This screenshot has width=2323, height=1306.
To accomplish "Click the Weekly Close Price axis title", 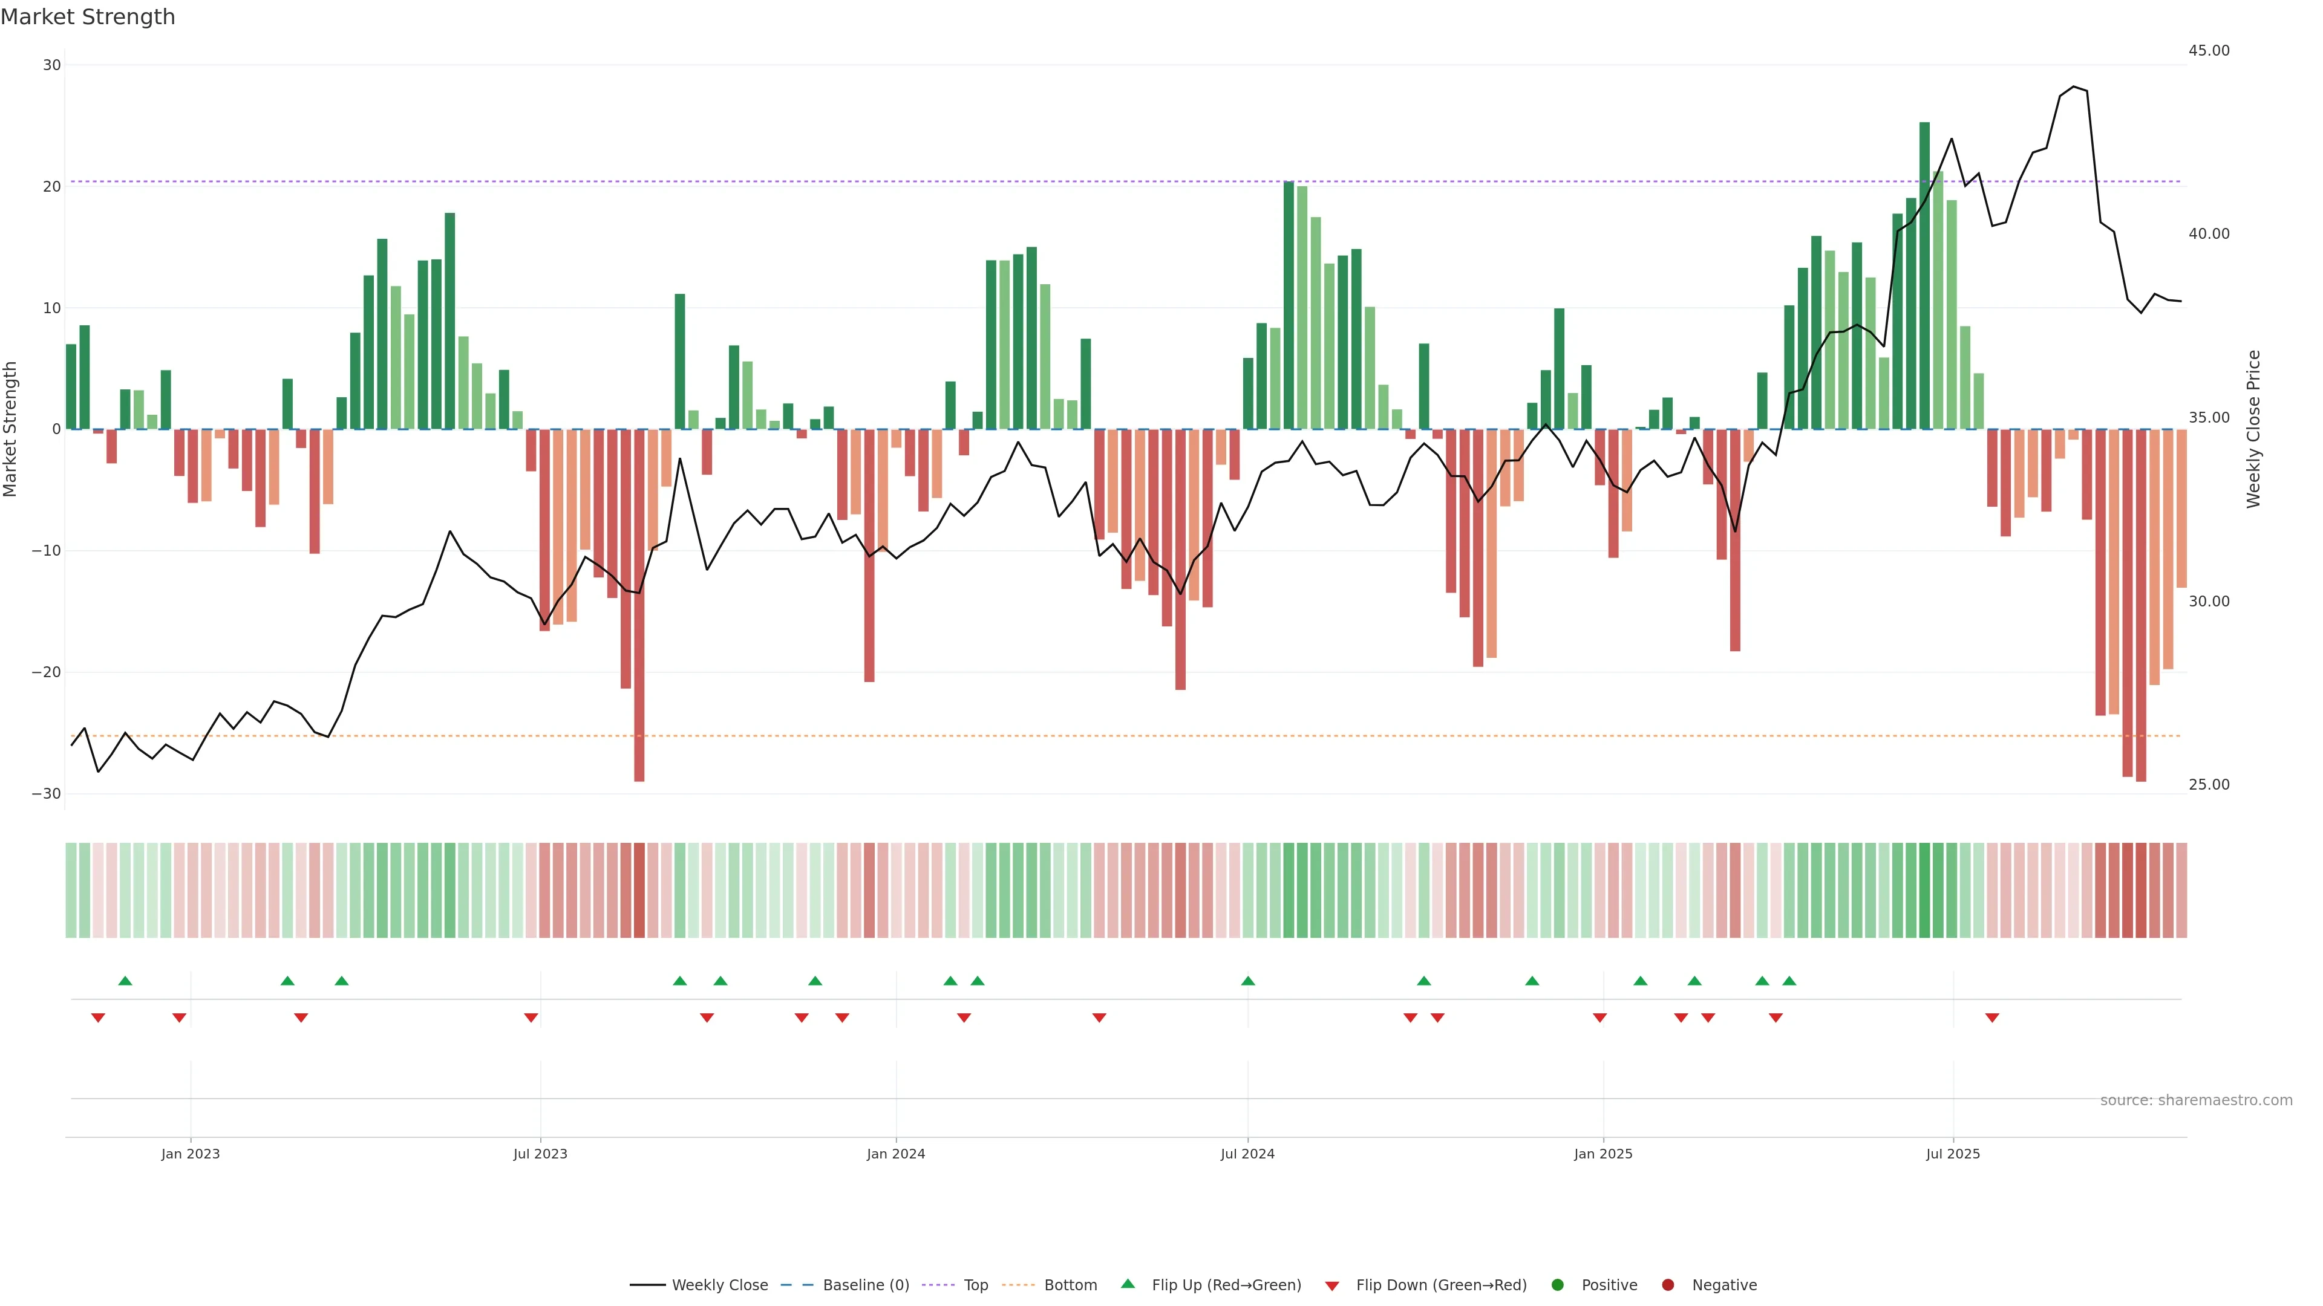I will [x=2253, y=429].
